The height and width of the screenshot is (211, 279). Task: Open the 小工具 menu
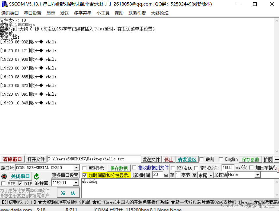point(103,13)
